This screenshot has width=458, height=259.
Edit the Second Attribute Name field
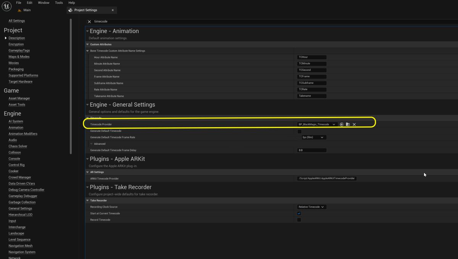click(312, 70)
